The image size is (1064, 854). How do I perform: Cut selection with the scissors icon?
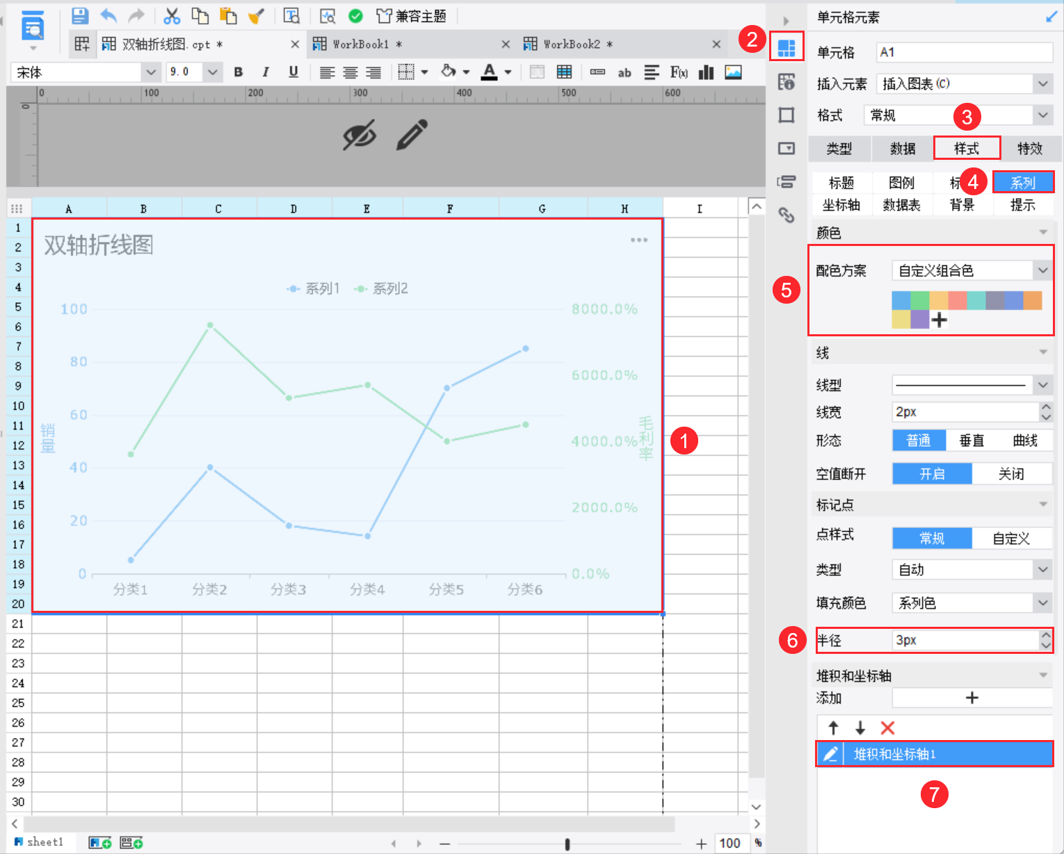pos(172,16)
